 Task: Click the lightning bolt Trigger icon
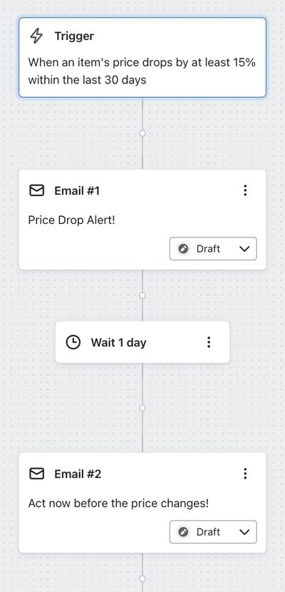point(36,36)
